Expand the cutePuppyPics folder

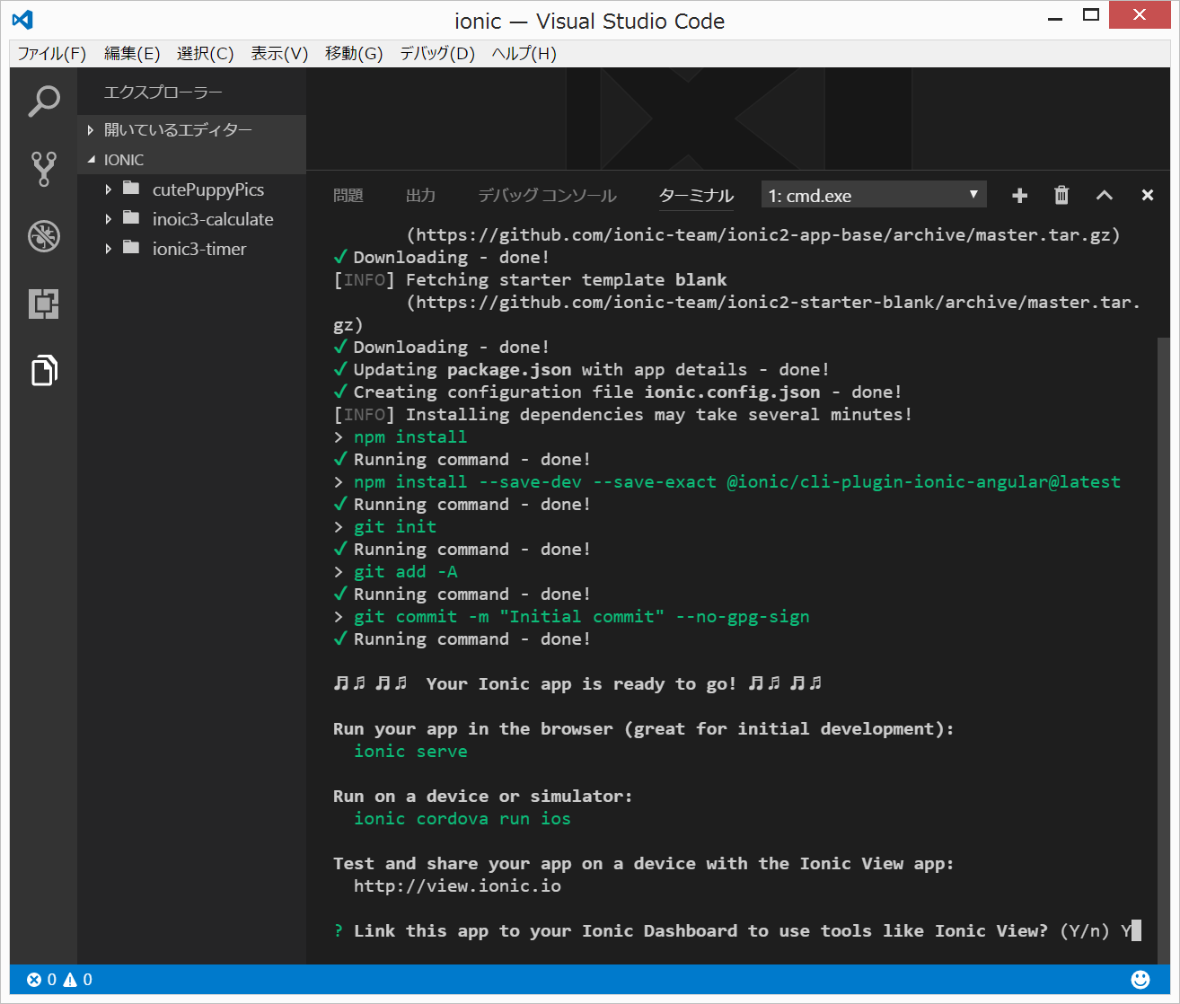pos(207,189)
